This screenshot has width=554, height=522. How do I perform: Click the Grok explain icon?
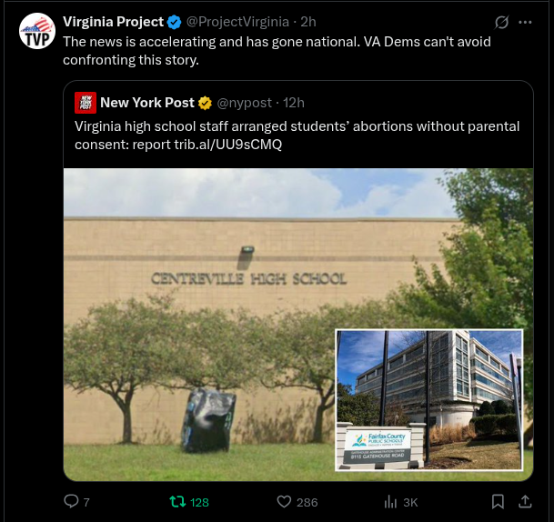(501, 22)
